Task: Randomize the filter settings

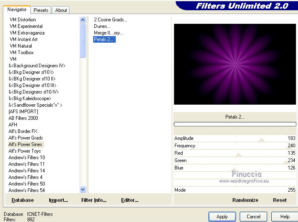Action: tap(245, 200)
